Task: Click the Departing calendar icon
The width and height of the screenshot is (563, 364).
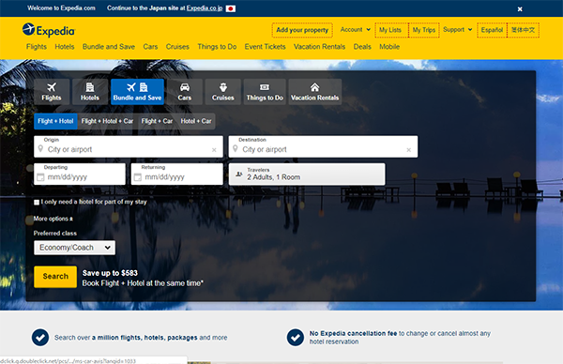Action: click(x=40, y=177)
